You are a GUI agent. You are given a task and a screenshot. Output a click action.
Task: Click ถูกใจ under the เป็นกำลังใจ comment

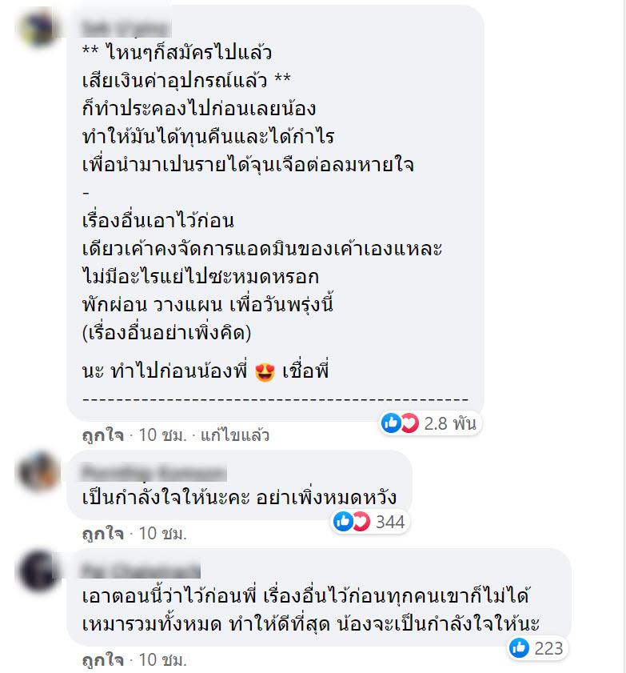click(103, 534)
